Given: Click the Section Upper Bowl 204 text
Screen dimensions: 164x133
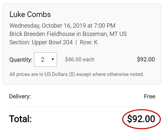Looking at the screenshot, I should coord(41,42).
